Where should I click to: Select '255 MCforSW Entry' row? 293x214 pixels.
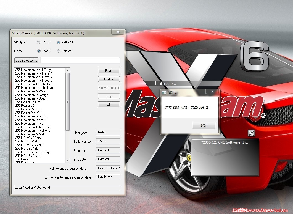pos(40,138)
